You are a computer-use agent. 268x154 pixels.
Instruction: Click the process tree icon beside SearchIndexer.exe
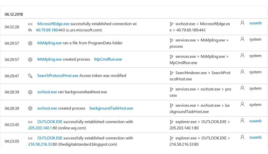point(171,73)
